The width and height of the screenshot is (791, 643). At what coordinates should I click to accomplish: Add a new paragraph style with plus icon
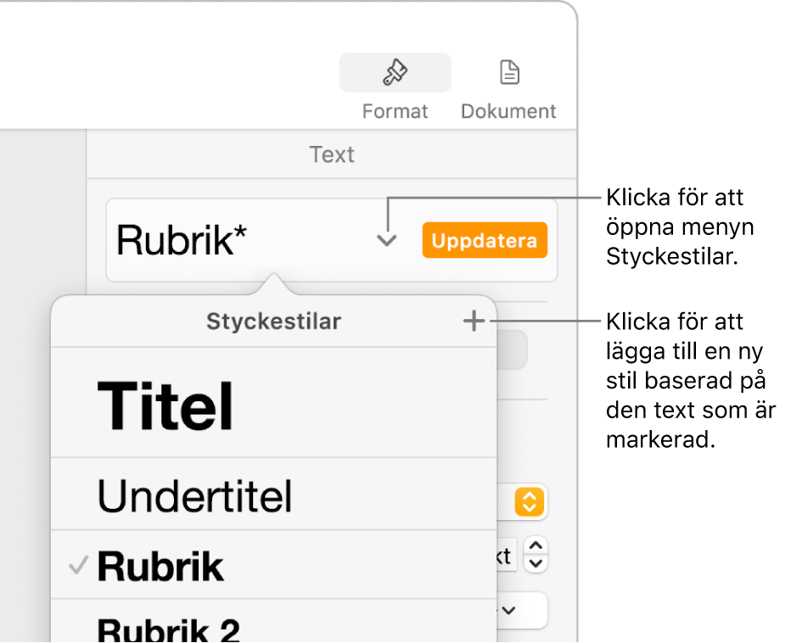474,321
